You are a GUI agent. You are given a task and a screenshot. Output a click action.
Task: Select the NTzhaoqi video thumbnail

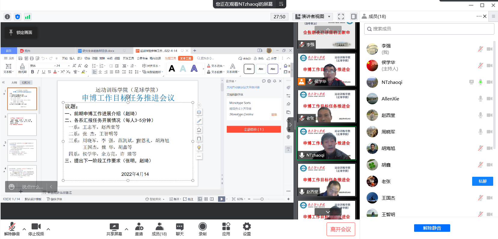coord(327,143)
